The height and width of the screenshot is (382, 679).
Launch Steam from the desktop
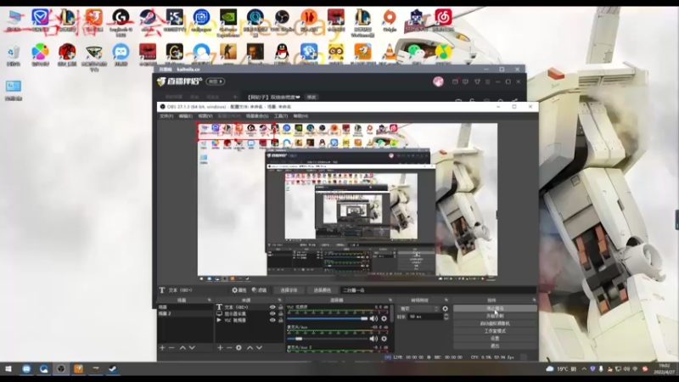pos(148,18)
